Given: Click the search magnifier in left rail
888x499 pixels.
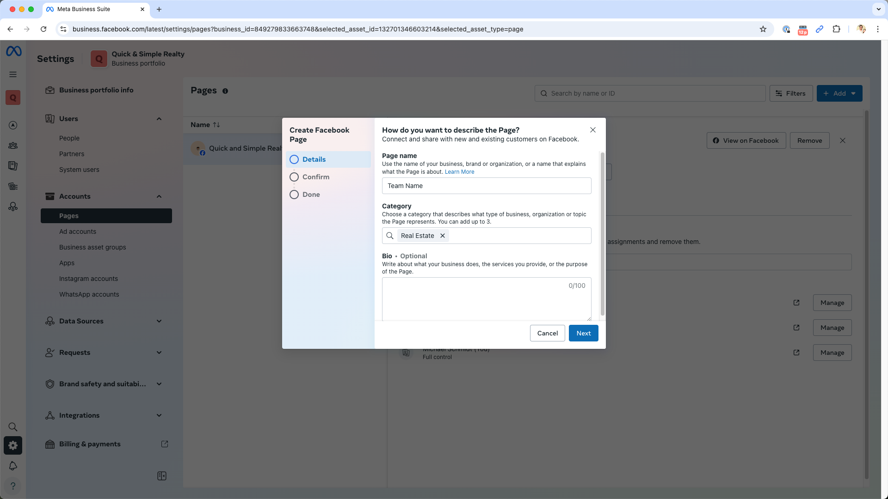Looking at the screenshot, I should 13,427.
